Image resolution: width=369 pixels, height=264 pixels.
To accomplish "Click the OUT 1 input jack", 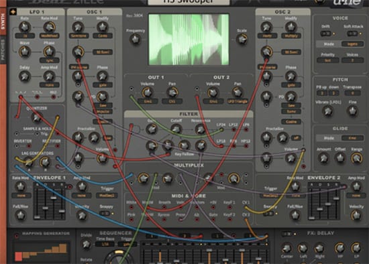I will [x=131, y=89].
